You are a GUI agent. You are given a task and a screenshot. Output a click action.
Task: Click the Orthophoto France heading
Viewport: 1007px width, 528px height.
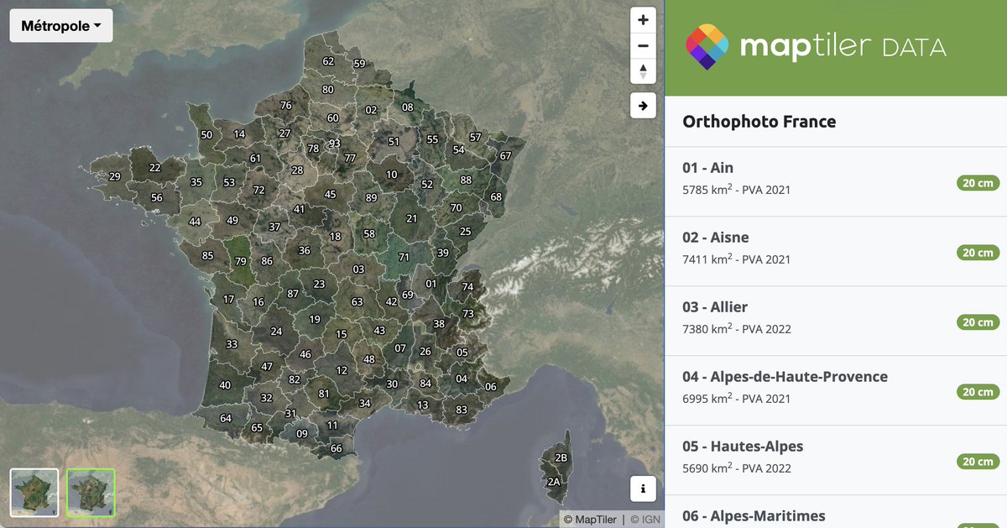tap(759, 122)
